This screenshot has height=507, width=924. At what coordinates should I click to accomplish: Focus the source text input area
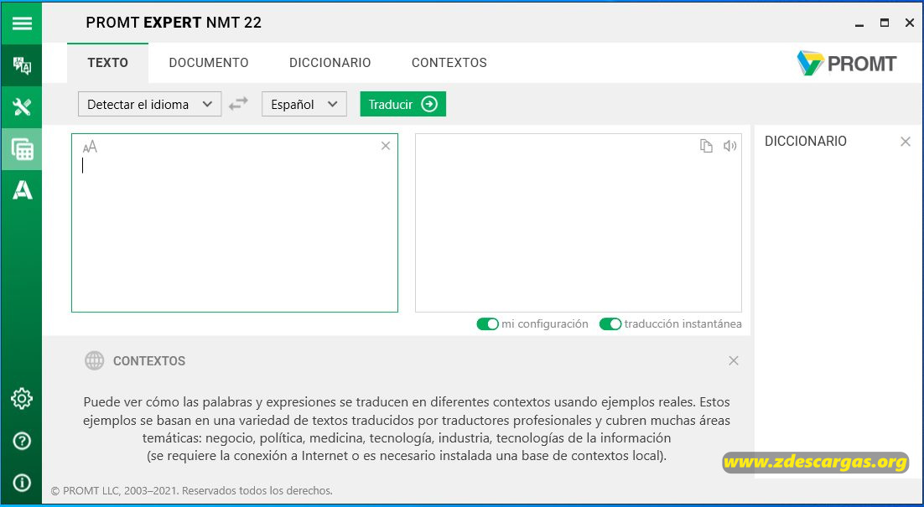tap(235, 223)
